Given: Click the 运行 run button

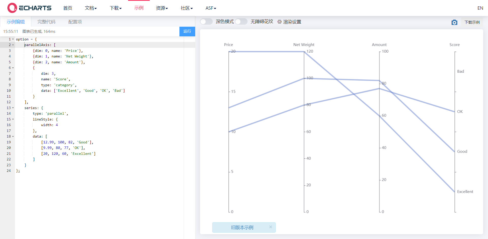Looking at the screenshot, I should coord(187,31).
